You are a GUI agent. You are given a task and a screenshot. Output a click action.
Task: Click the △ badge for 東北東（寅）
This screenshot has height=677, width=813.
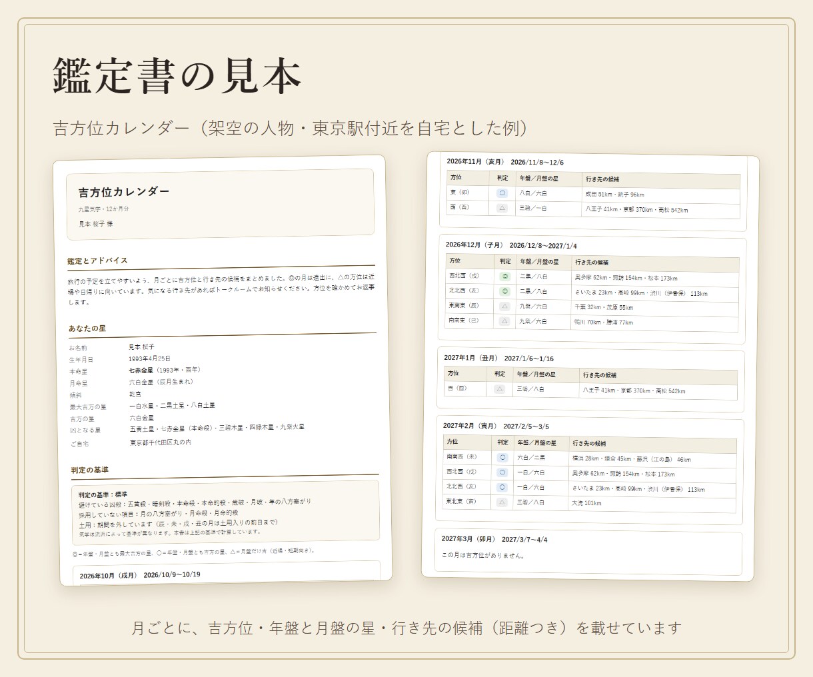click(x=502, y=502)
